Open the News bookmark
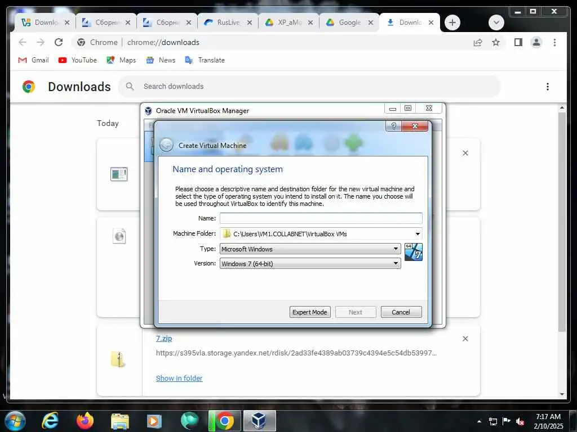This screenshot has width=577, height=432. (x=161, y=60)
